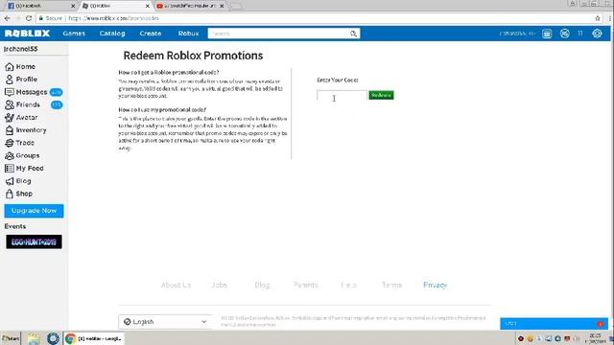Open the Create menu item
Screen dimensions: 614x345
pyautogui.click(x=151, y=34)
